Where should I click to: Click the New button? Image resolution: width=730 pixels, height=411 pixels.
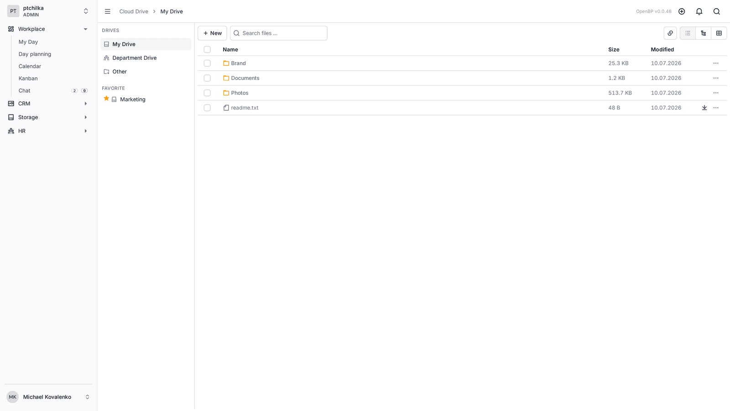[x=212, y=33]
